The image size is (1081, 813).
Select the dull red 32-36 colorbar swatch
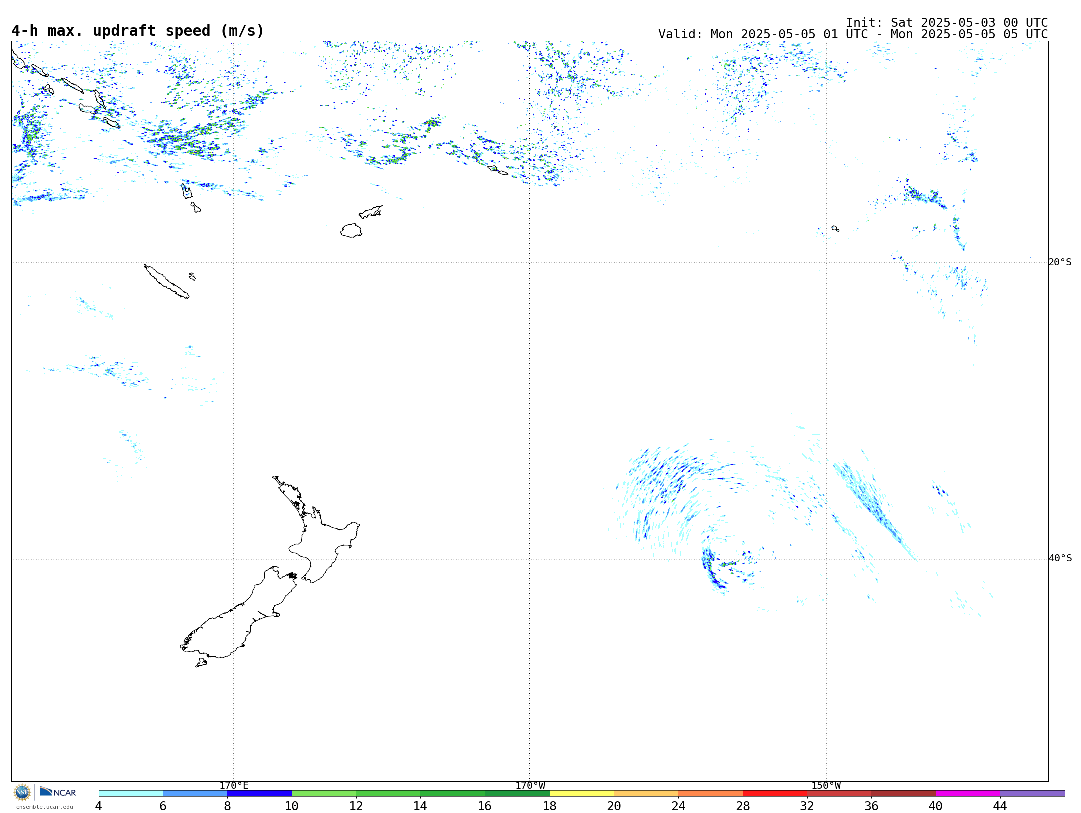pyautogui.click(x=839, y=794)
